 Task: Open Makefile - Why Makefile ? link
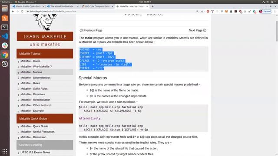[x=36, y=66]
